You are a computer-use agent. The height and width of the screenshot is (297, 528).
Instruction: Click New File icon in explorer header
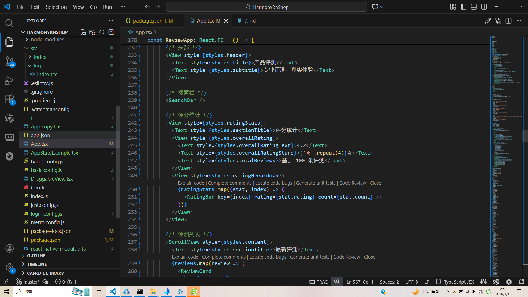click(x=83, y=32)
